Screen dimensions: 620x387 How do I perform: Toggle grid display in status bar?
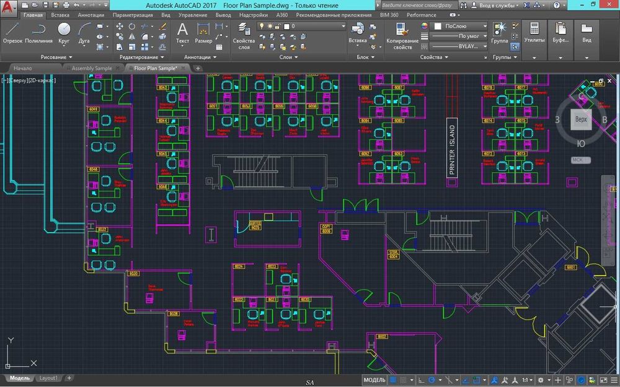point(394,380)
